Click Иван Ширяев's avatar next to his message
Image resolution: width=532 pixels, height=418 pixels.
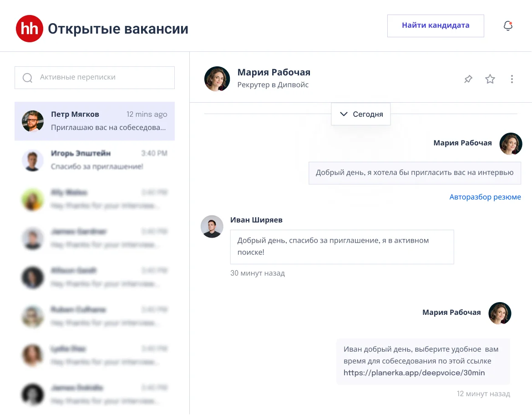pyautogui.click(x=212, y=226)
